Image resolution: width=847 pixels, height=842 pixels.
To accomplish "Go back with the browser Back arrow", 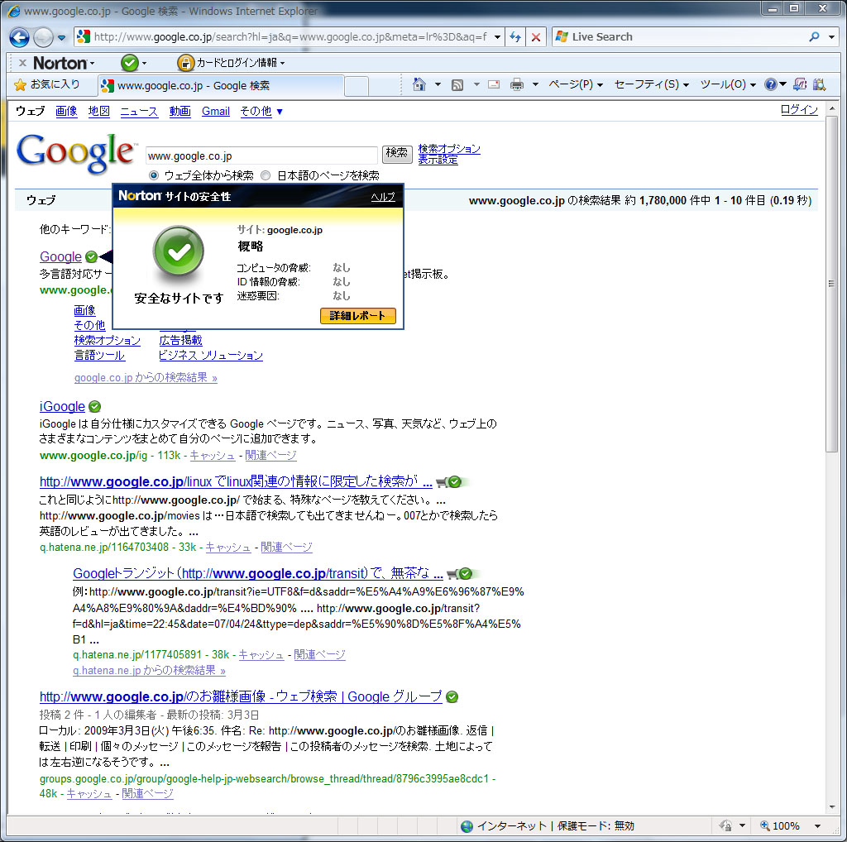I will click(20, 37).
